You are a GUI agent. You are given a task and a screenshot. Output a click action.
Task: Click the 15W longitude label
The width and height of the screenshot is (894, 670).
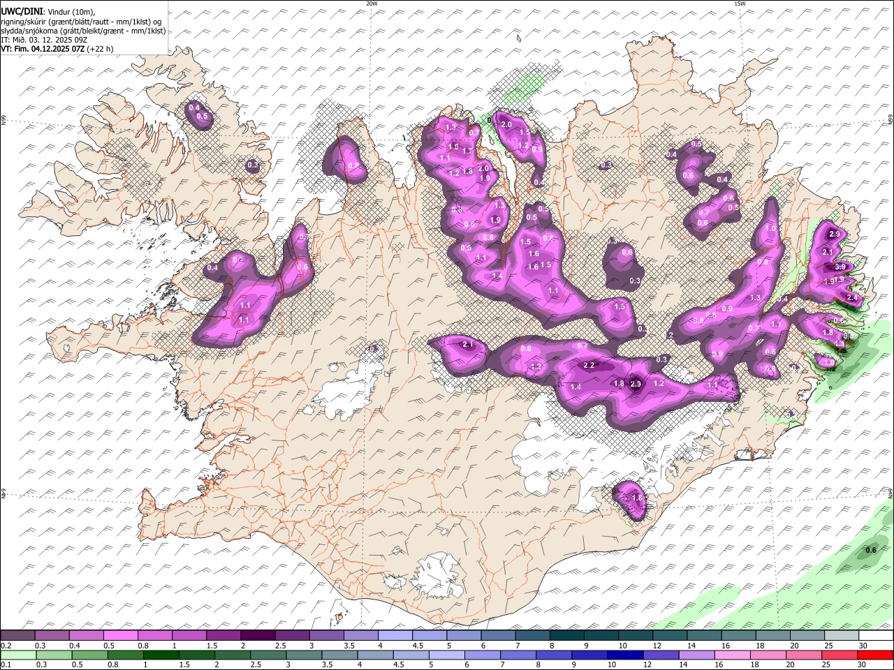pos(740,3)
